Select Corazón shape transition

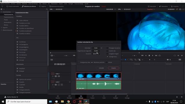22,82
